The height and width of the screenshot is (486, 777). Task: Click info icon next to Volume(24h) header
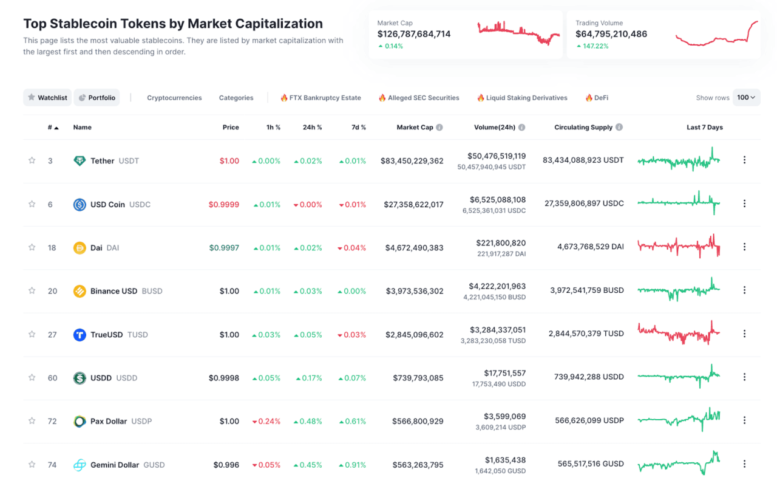522,128
